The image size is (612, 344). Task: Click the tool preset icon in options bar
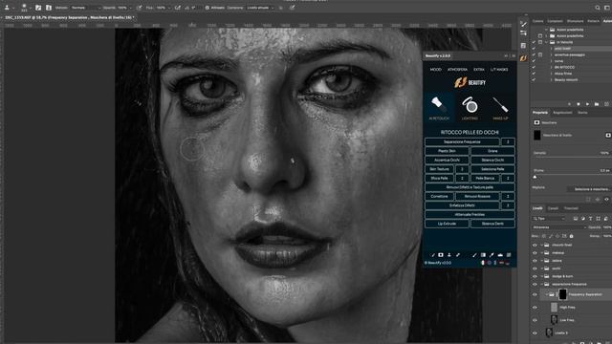pyautogui.click(x=7, y=8)
